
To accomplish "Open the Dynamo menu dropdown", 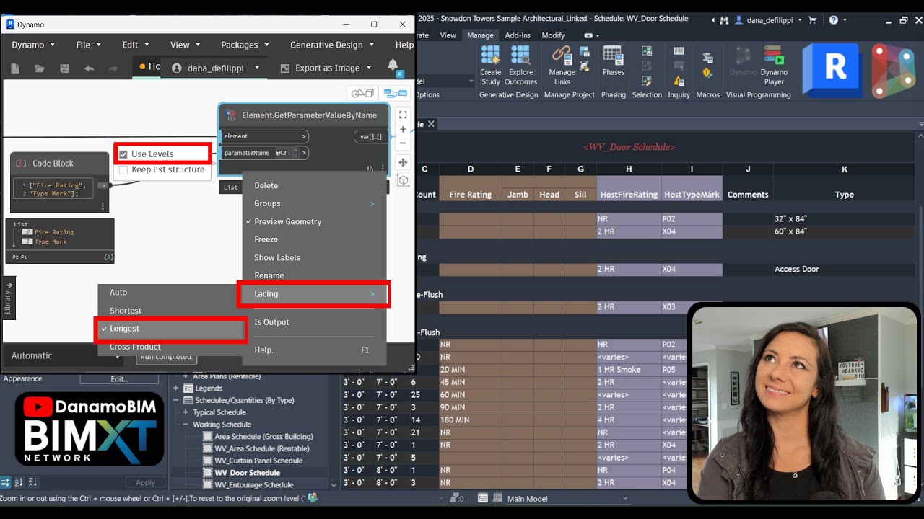I will pos(34,45).
